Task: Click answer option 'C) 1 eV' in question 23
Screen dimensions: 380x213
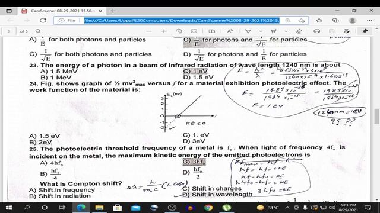Action: 195,71
